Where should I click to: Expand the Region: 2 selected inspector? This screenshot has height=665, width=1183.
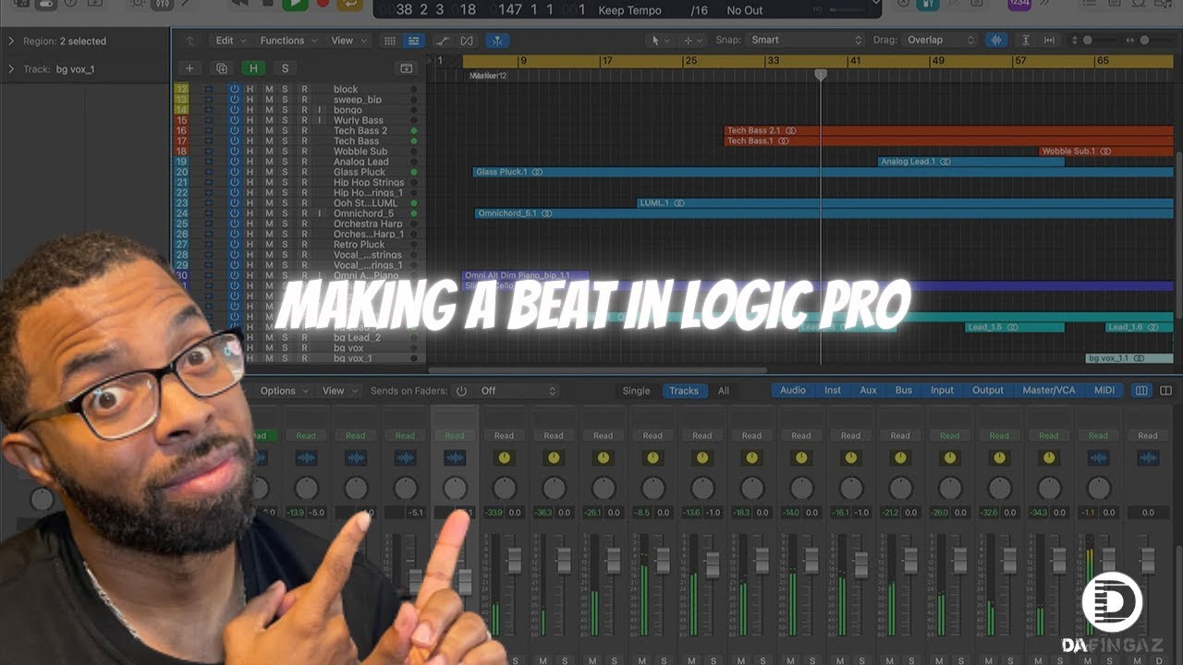[x=11, y=42]
